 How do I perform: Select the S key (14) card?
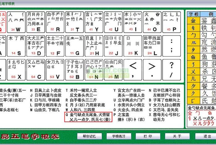(x=16, y=46)
